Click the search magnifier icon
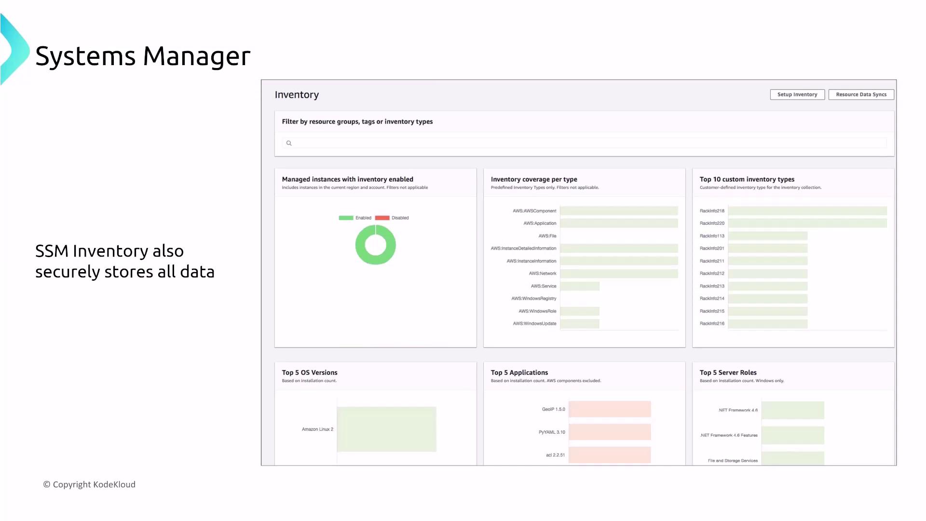Image resolution: width=926 pixels, height=521 pixels. [x=289, y=143]
